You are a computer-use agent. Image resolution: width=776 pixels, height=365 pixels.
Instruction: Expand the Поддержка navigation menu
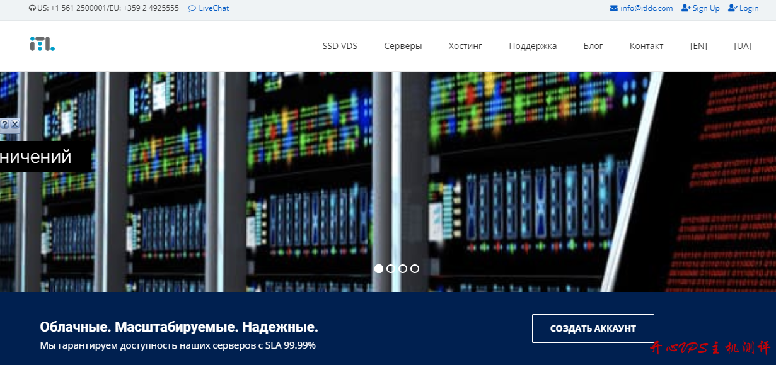pos(533,46)
